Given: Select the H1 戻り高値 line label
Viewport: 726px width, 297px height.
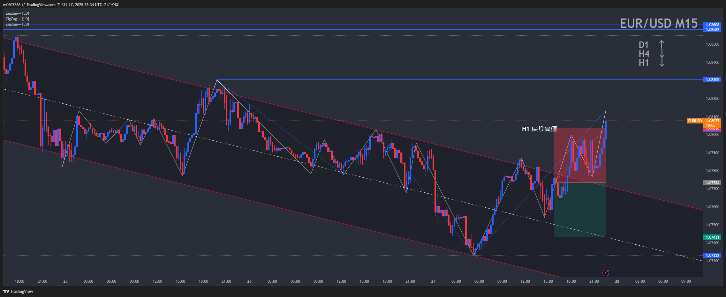Looking at the screenshot, I should click(539, 129).
